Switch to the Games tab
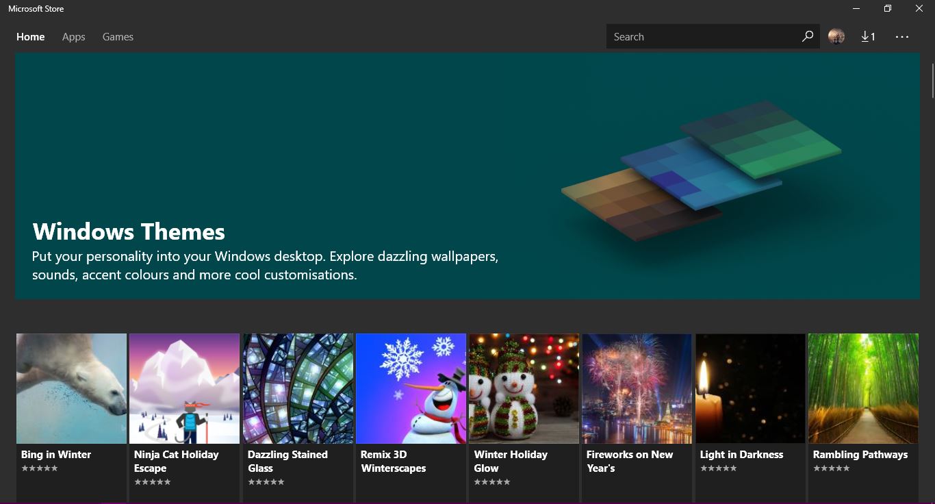Viewport: 935px width, 504px height. (x=118, y=37)
